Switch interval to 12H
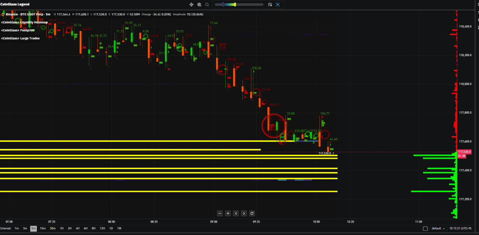Viewport: 479px width, 235px height. tap(103, 228)
